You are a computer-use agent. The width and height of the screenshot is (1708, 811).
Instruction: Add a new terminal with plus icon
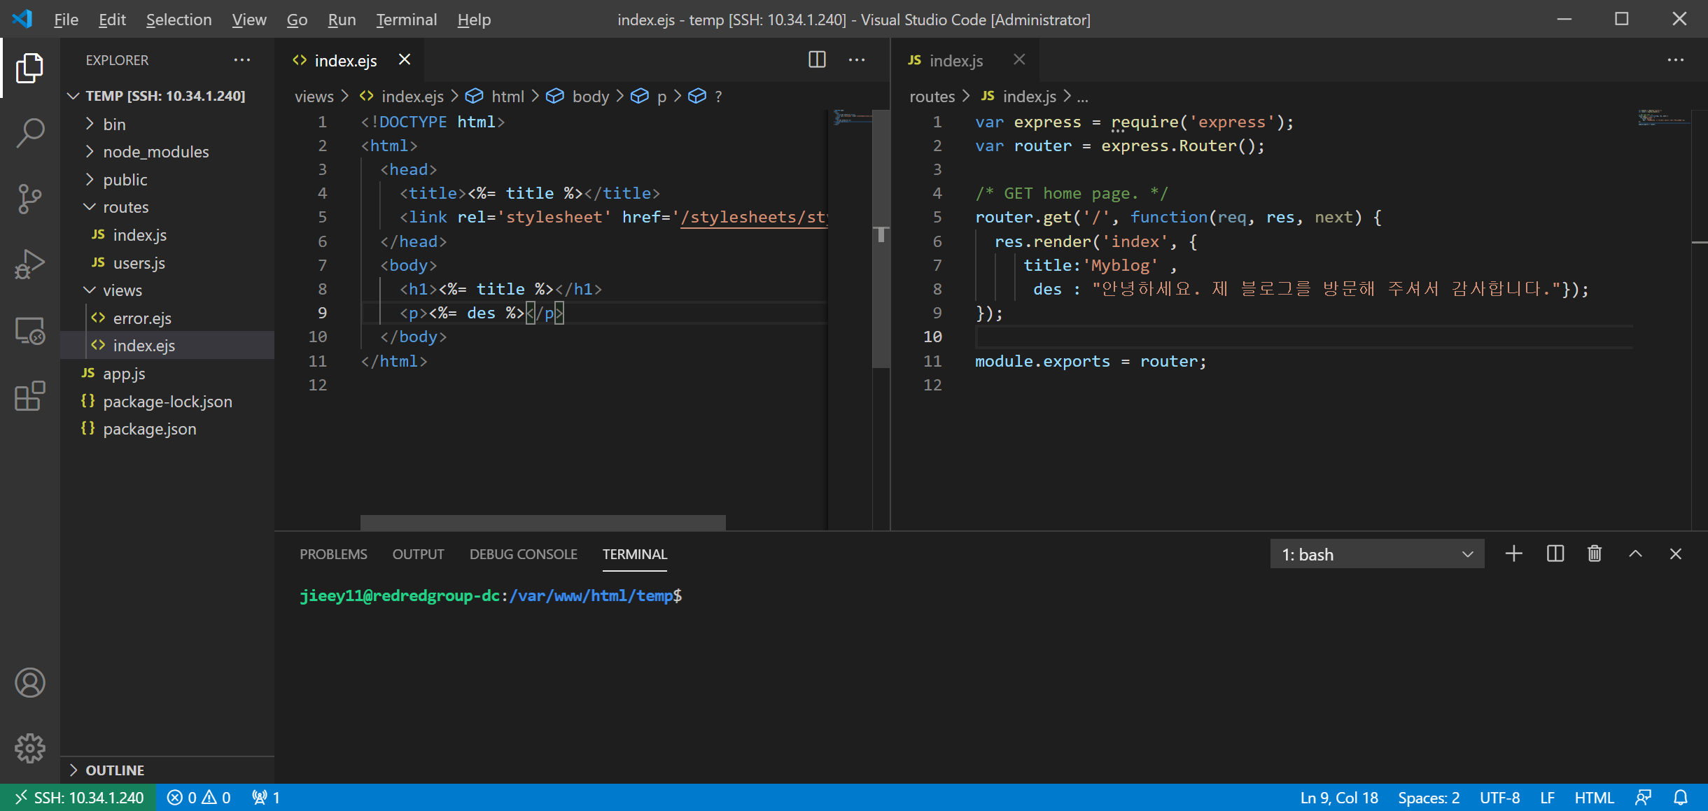coord(1513,554)
